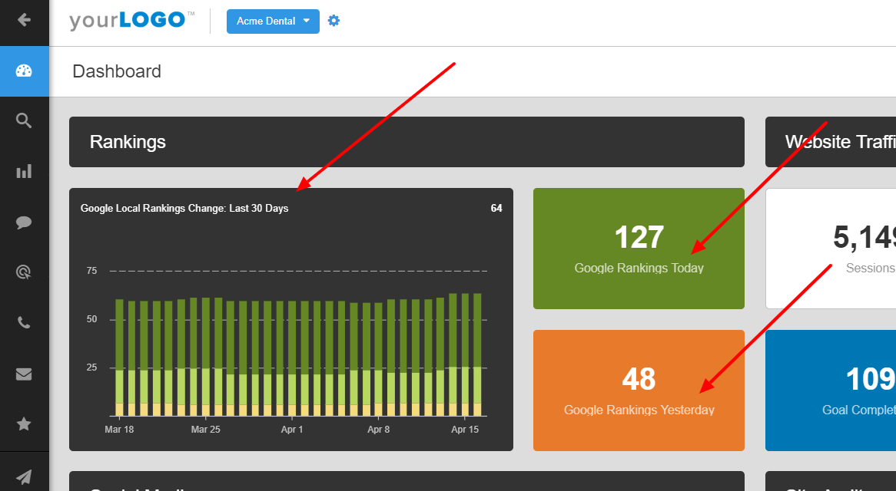The width and height of the screenshot is (896, 491).
Task: Click the 25 y-axis label
Action: [x=92, y=367]
